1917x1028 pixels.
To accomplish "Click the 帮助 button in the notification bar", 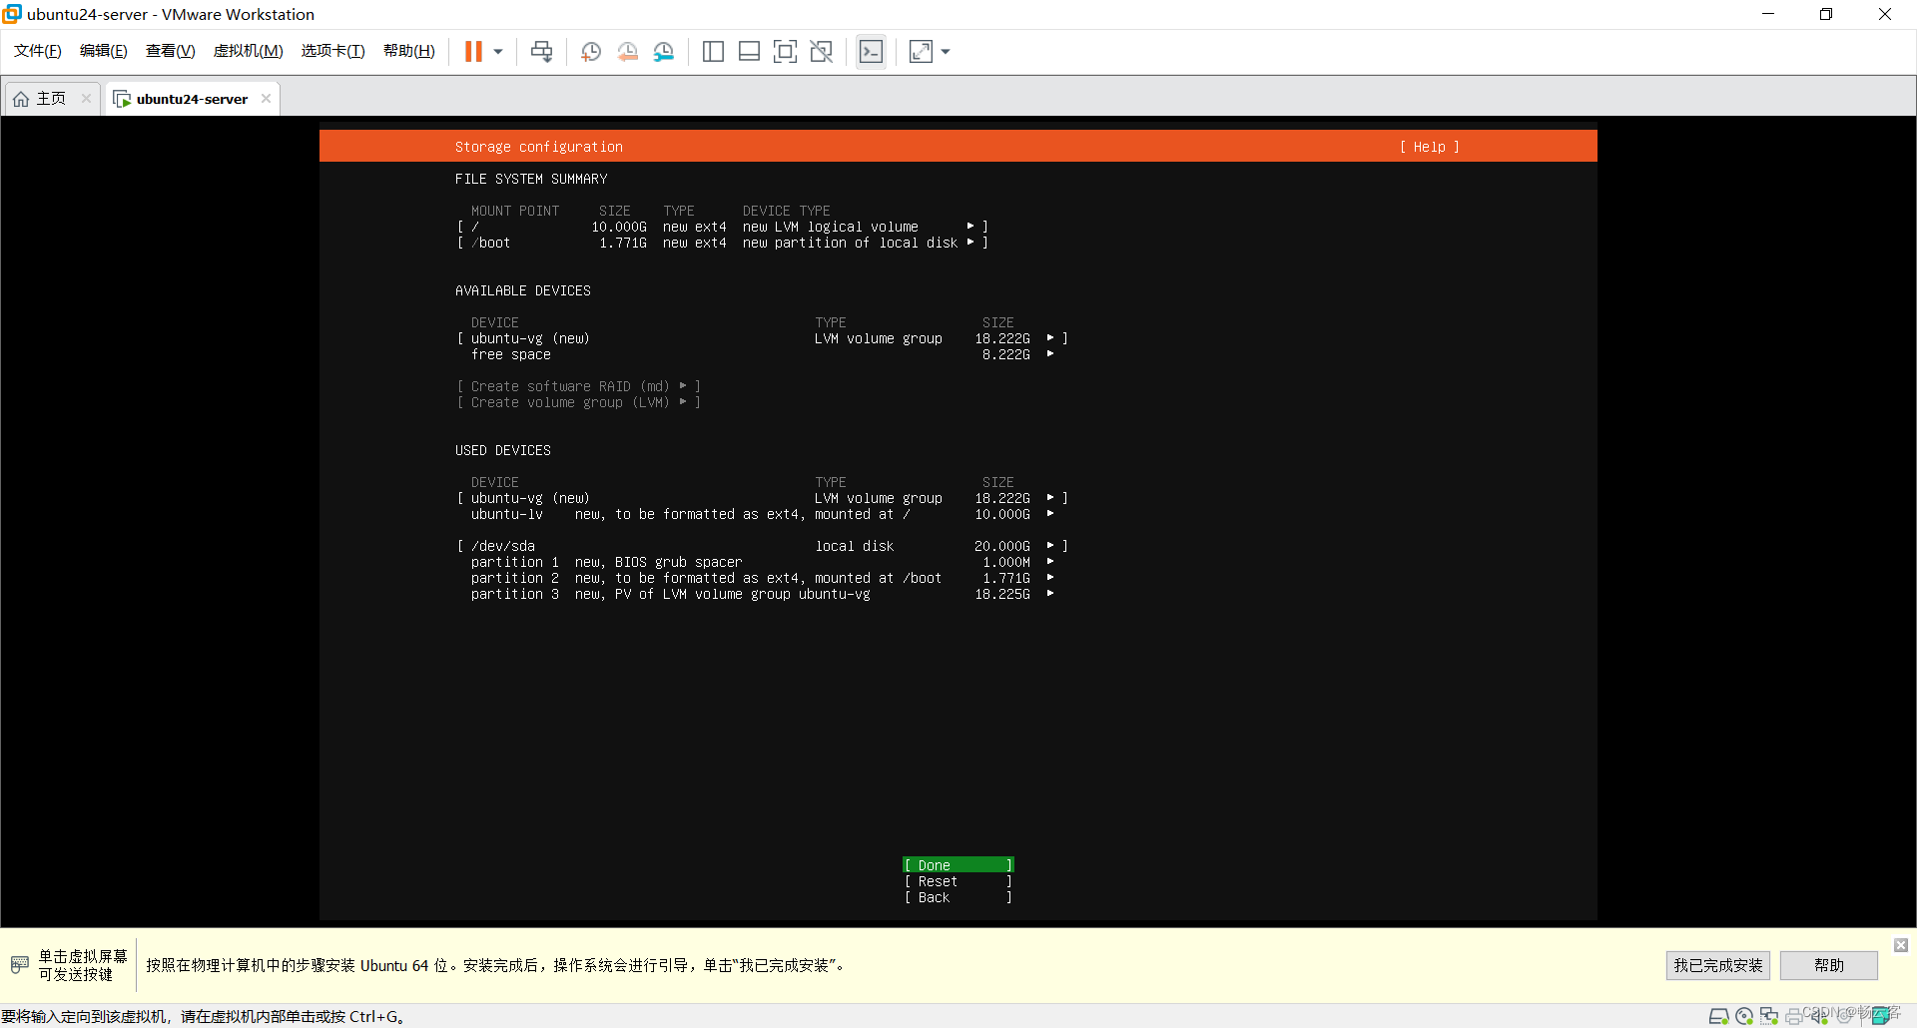I will pyautogui.click(x=1829, y=965).
